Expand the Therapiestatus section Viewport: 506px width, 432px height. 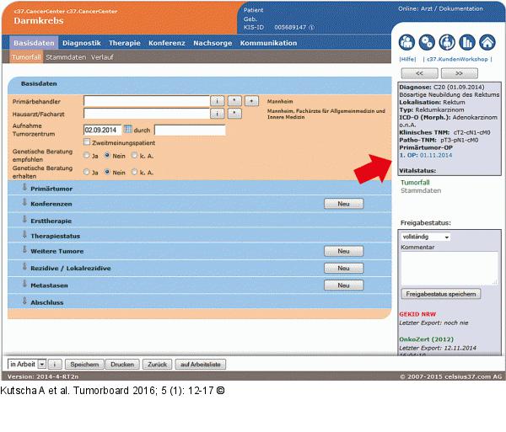tap(24, 234)
